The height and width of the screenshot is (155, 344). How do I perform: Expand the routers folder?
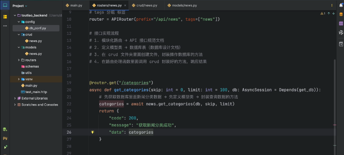tap(19, 60)
